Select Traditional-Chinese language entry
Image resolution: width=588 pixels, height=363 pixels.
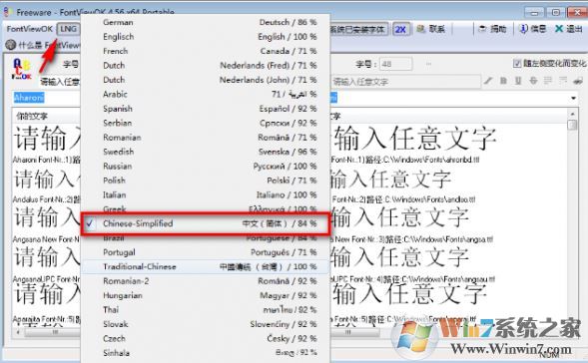(206, 266)
